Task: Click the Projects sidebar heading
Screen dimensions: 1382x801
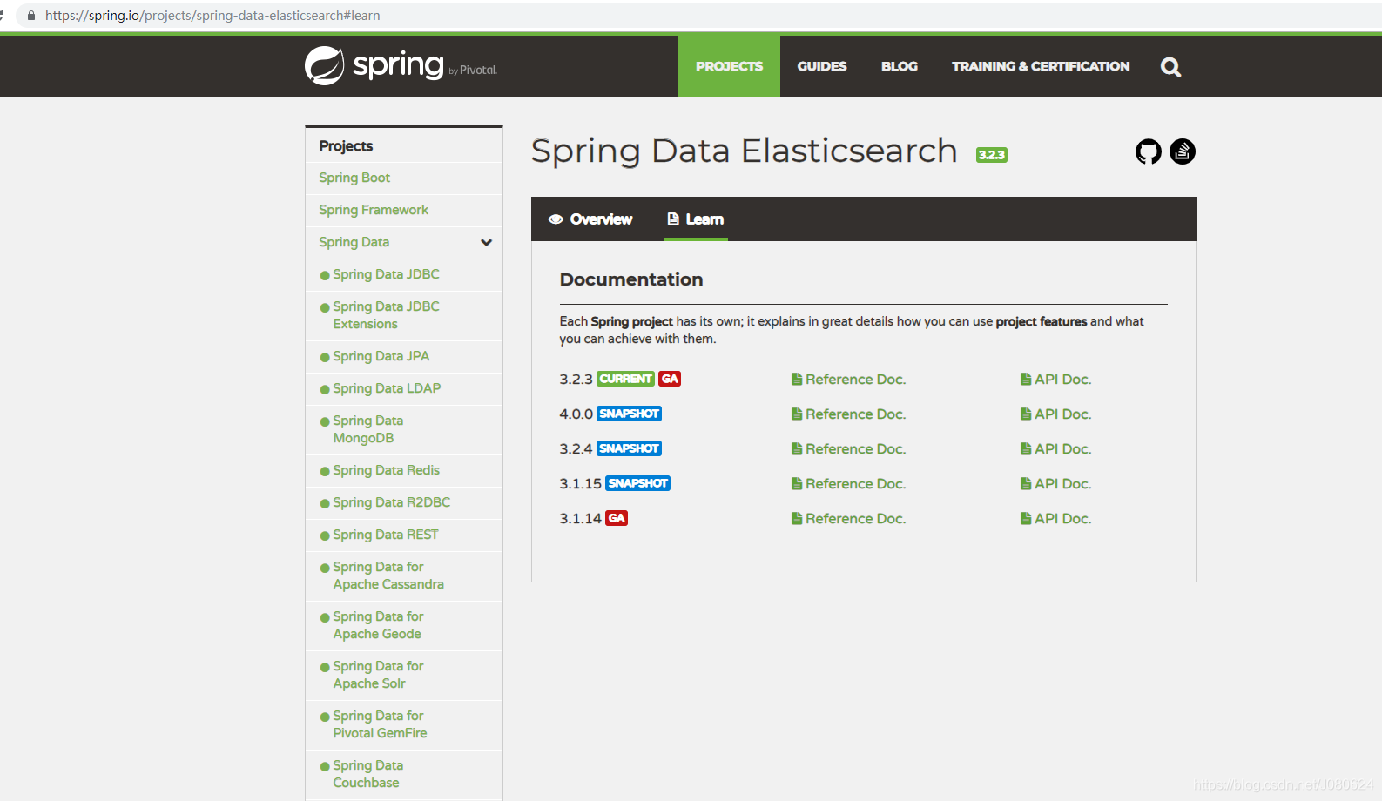Action: 346,146
